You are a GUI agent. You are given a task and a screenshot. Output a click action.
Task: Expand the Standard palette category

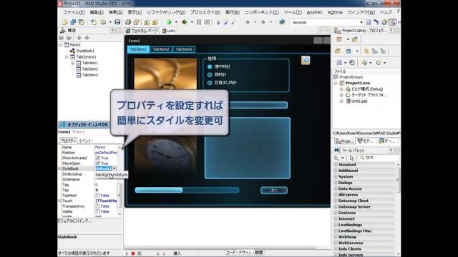[336, 165]
